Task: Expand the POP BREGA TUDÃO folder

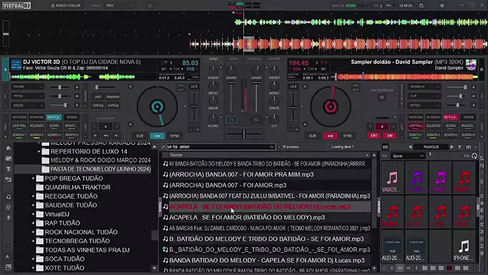Action: click(33, 178)
